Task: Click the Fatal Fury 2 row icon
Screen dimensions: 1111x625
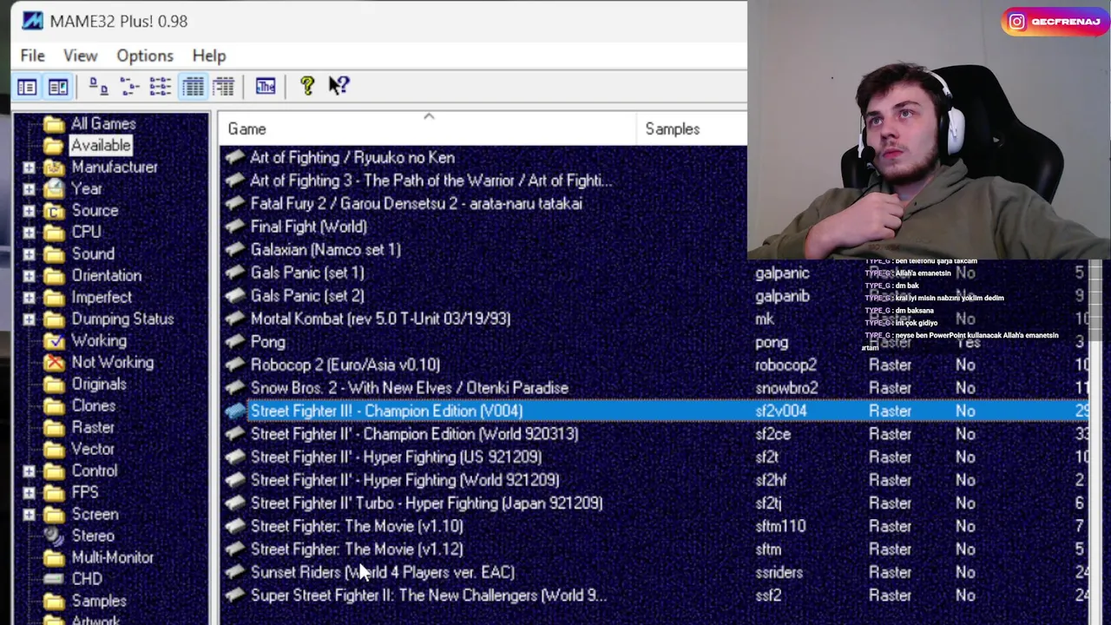Action: pos(234,204)
